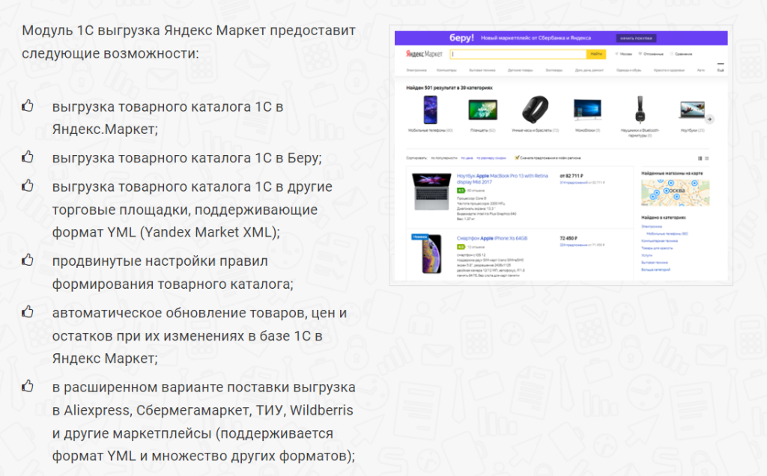Switch results to list view
Screen dimensions: 767x476
706,157
